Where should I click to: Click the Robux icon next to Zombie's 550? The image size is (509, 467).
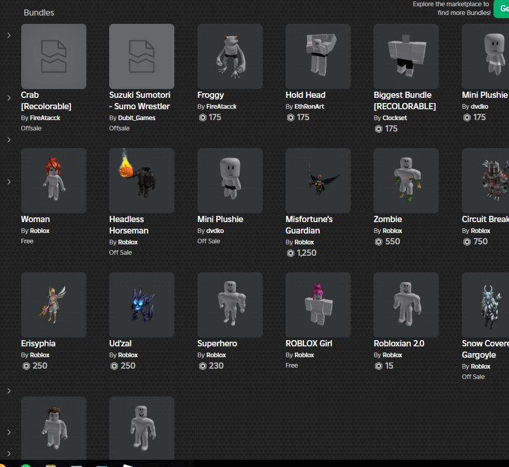pos(379,241)
